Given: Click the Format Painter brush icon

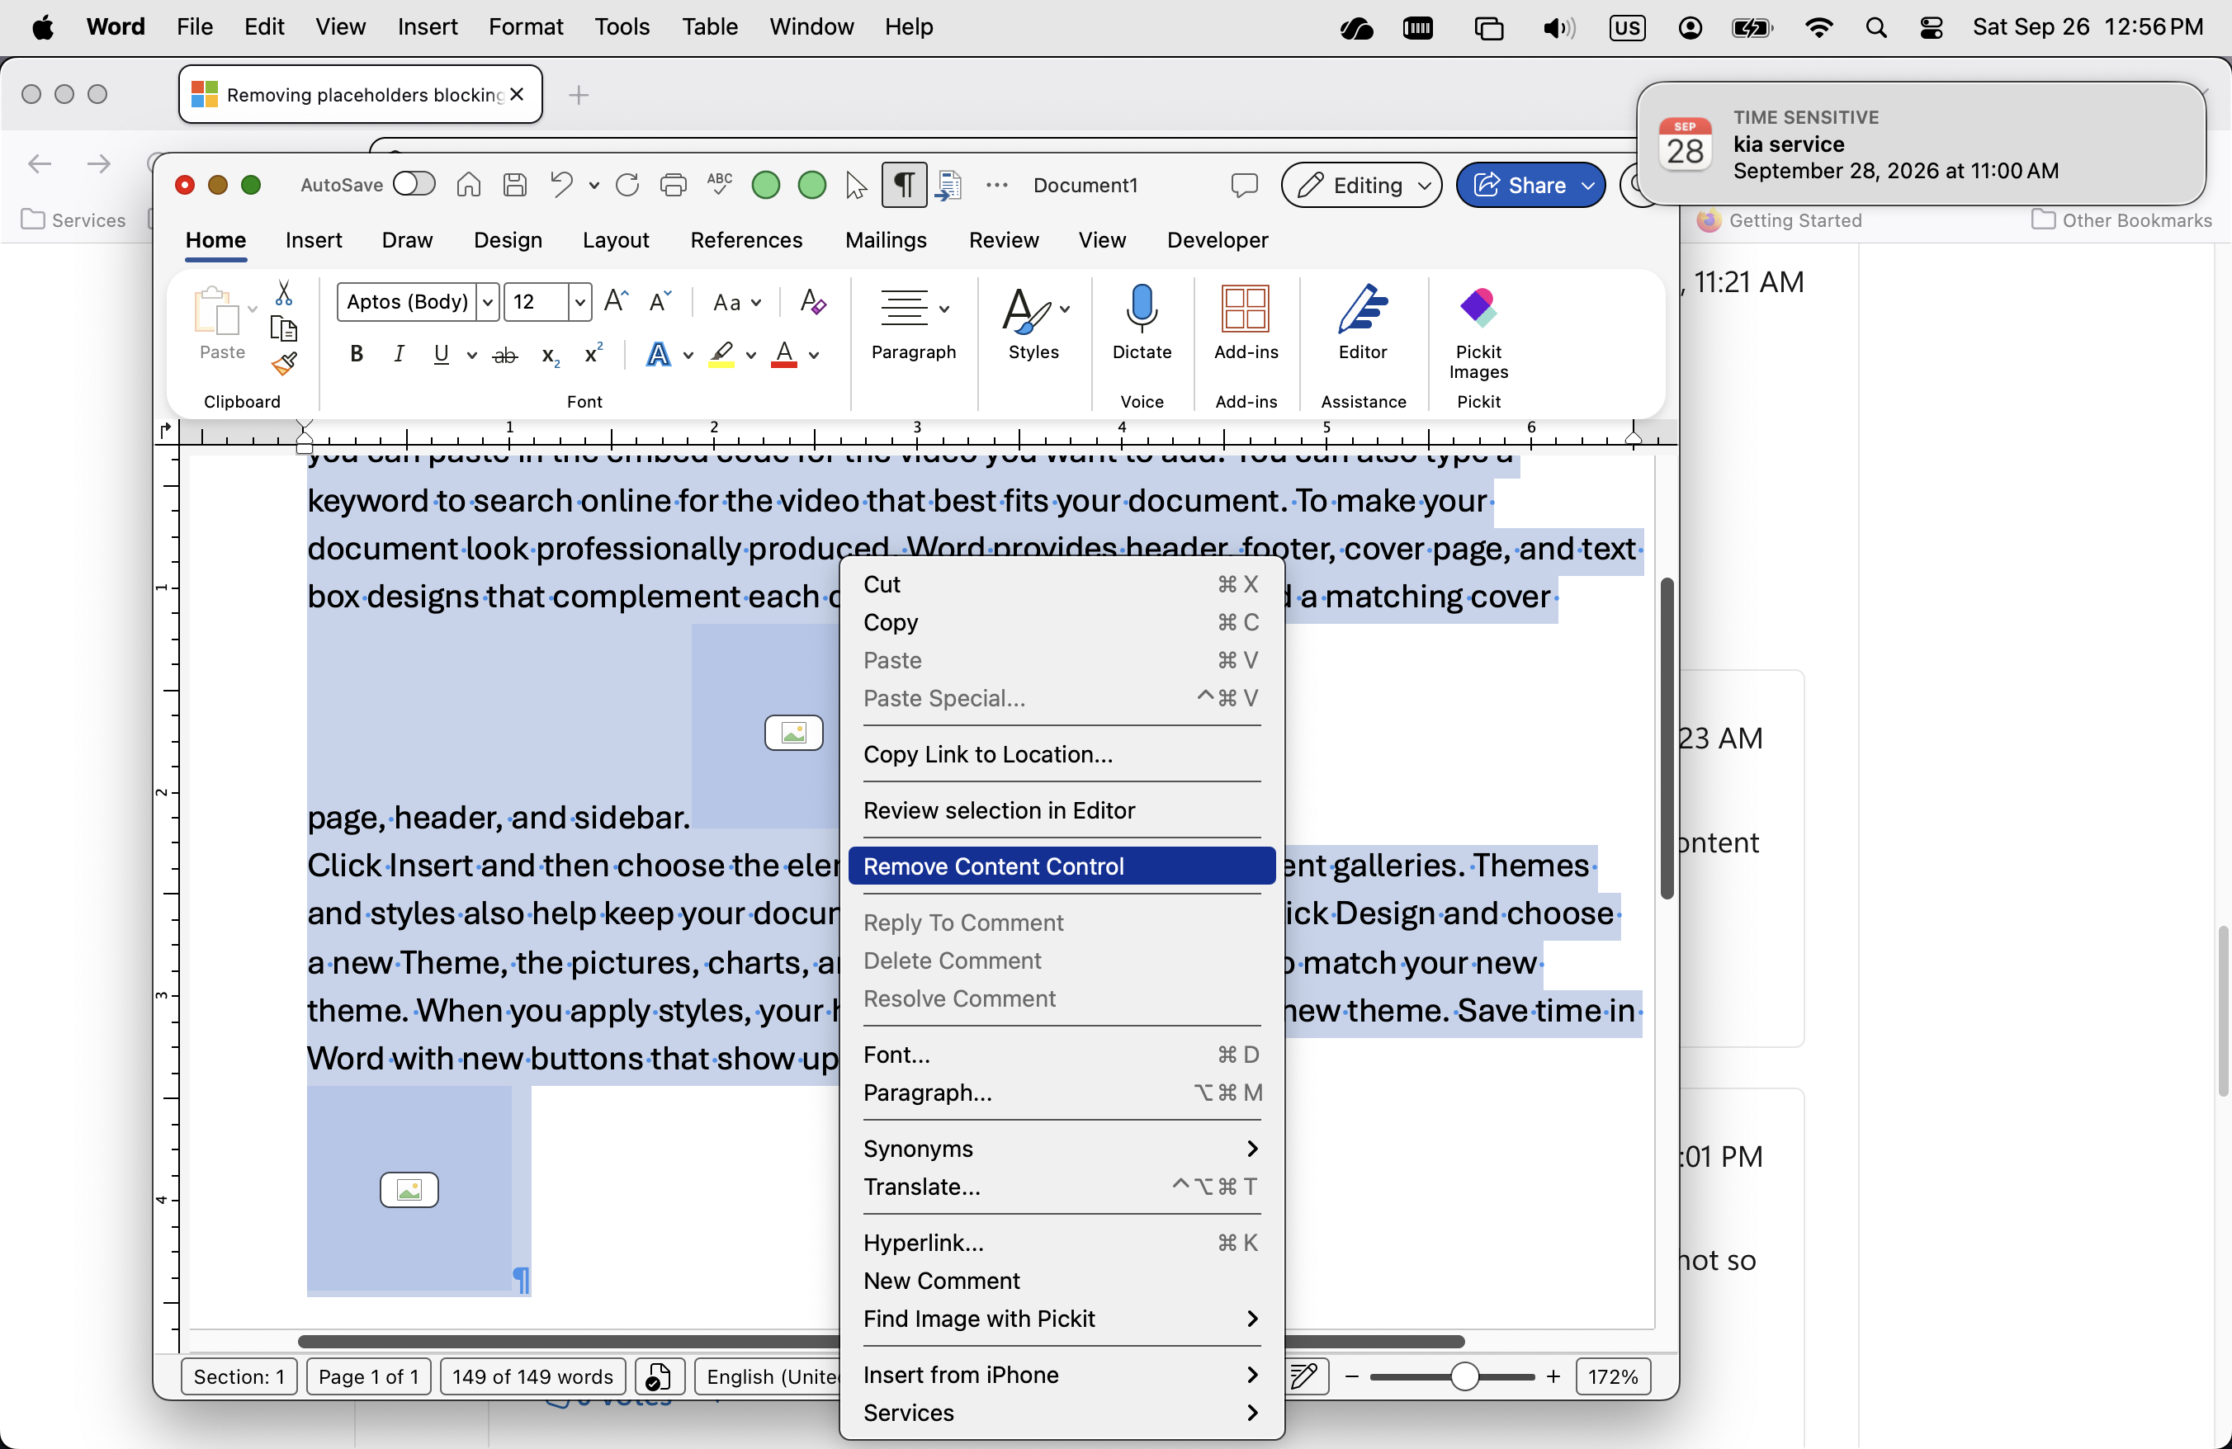Looking at the screenshot, I should point(284,364).
